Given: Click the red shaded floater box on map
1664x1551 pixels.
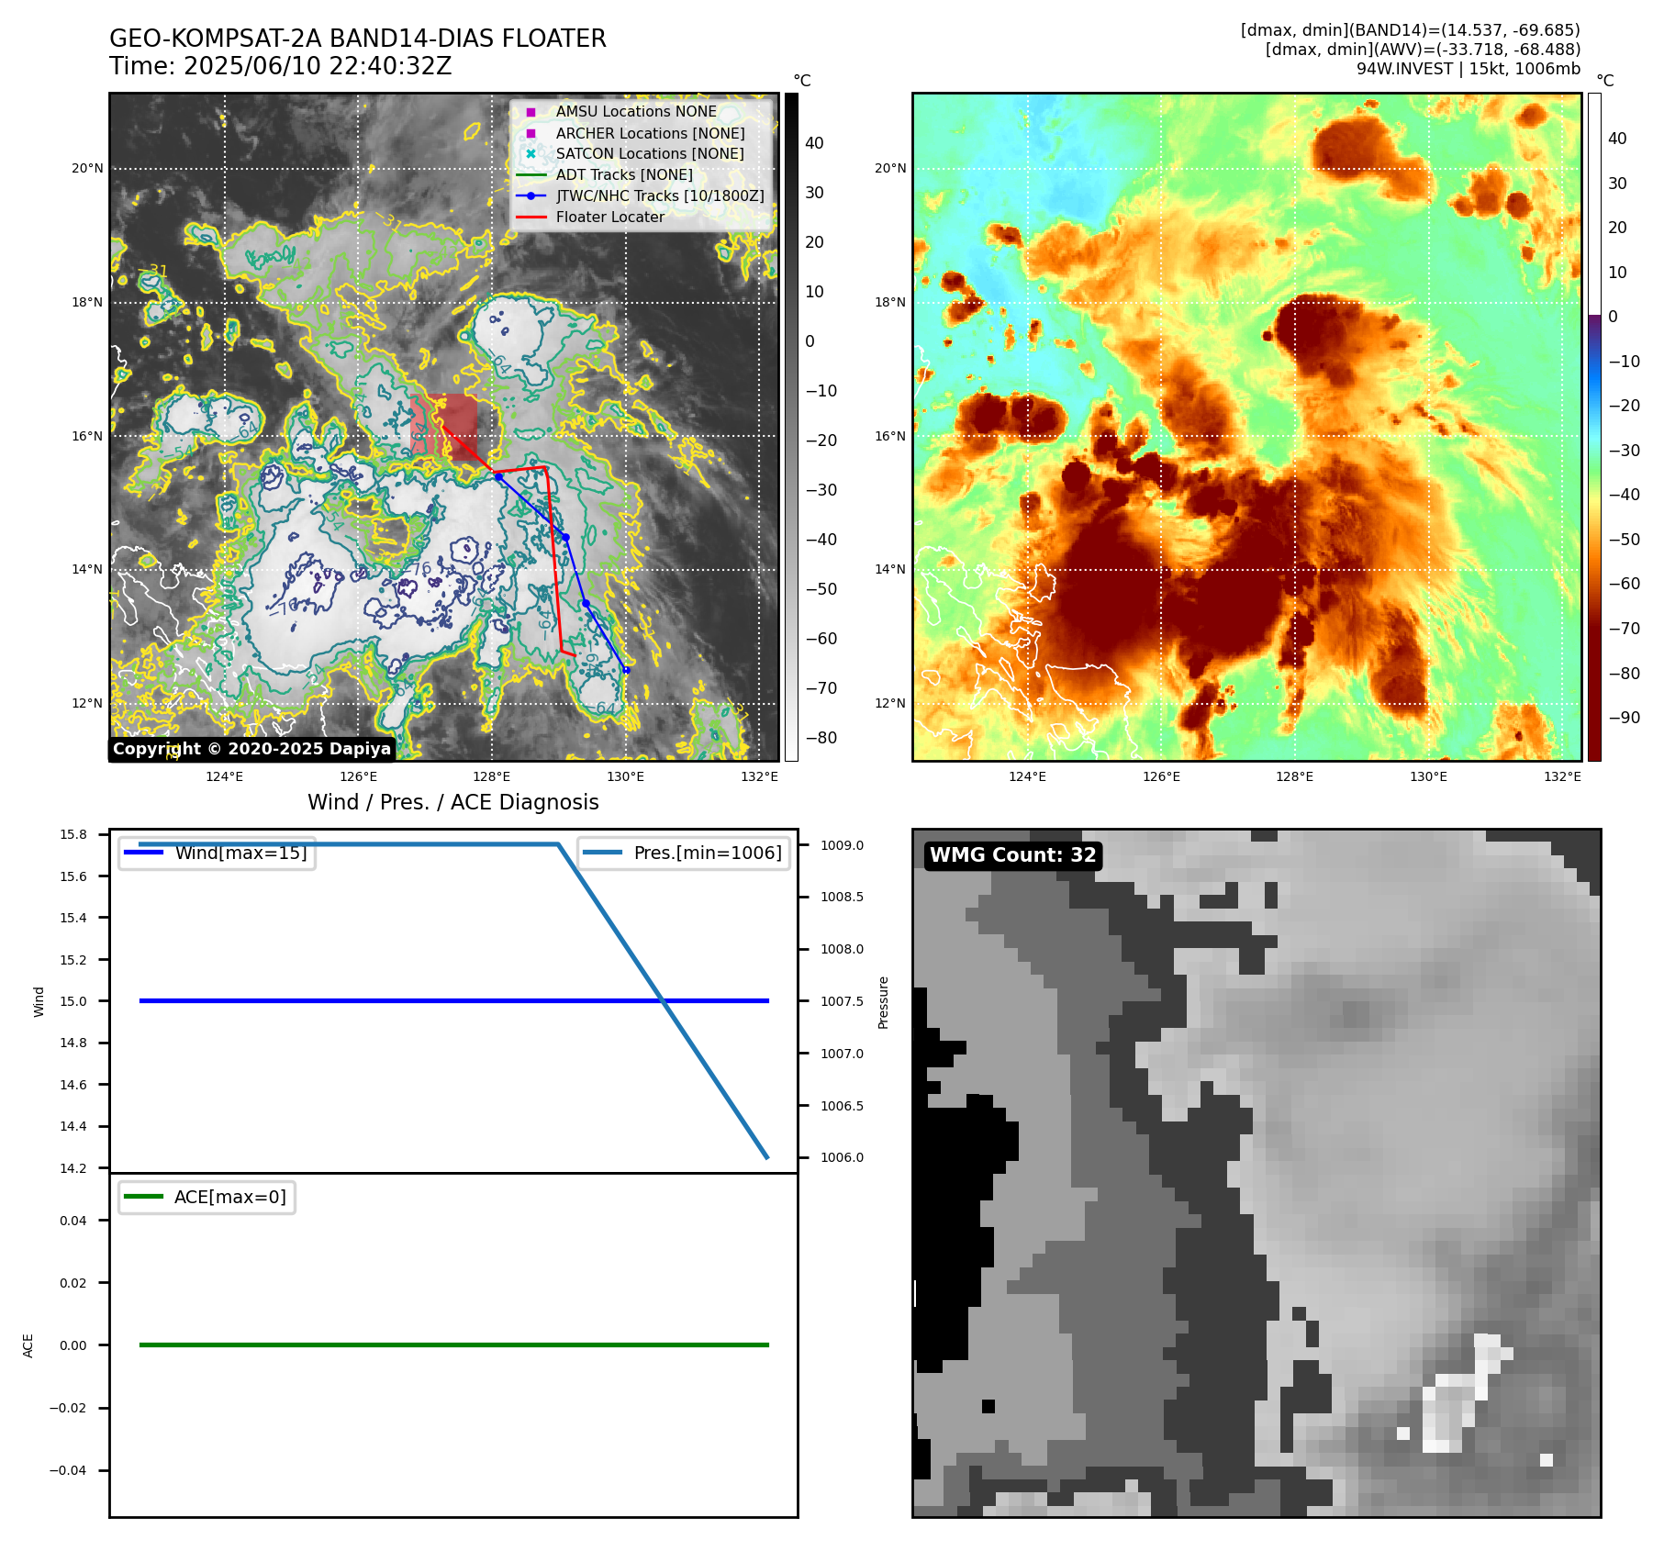Looking at the screenshot, I should pyautogui.click(x=444, y=426).
